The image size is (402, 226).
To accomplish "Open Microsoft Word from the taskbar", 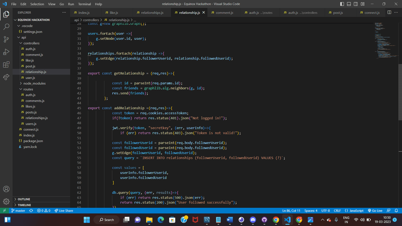I will 230,220.
